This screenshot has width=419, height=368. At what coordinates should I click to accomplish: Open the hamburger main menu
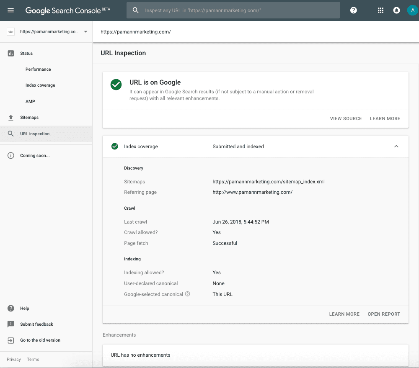[x=11, y=10]
